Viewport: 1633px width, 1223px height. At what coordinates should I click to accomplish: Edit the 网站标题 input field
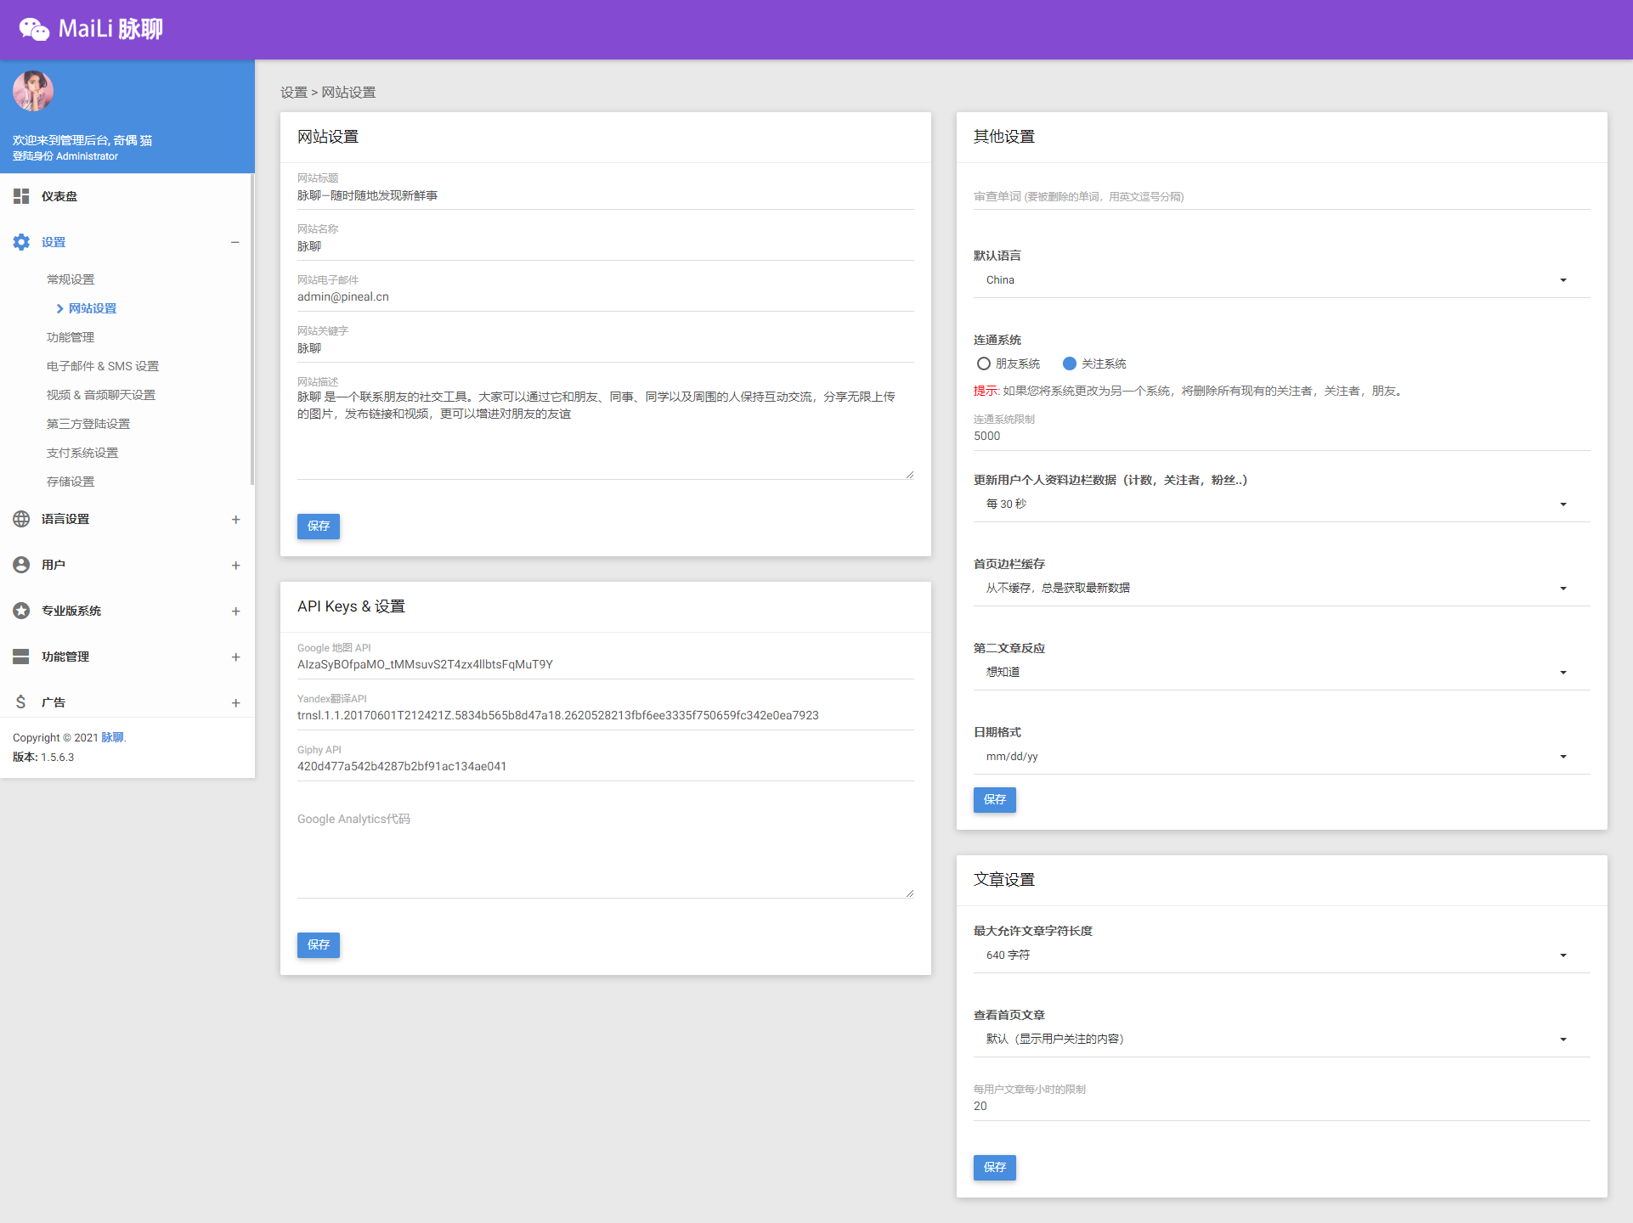click(x=605, y=196)
